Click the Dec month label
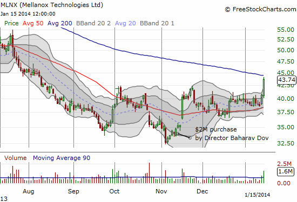 (202, 191)
